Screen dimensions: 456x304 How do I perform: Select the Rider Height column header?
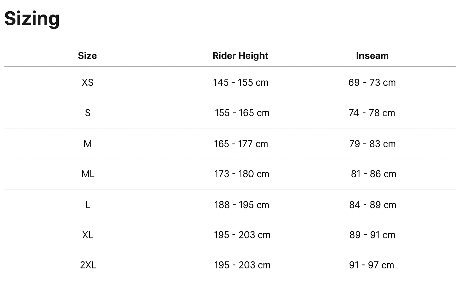click(240, 56)
